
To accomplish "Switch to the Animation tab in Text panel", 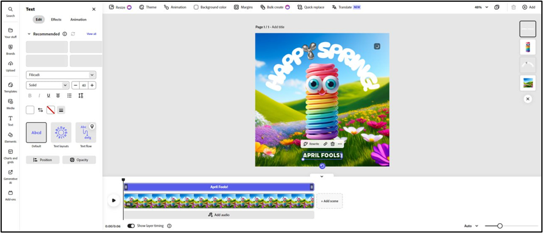I will click(x=78, y=20).
